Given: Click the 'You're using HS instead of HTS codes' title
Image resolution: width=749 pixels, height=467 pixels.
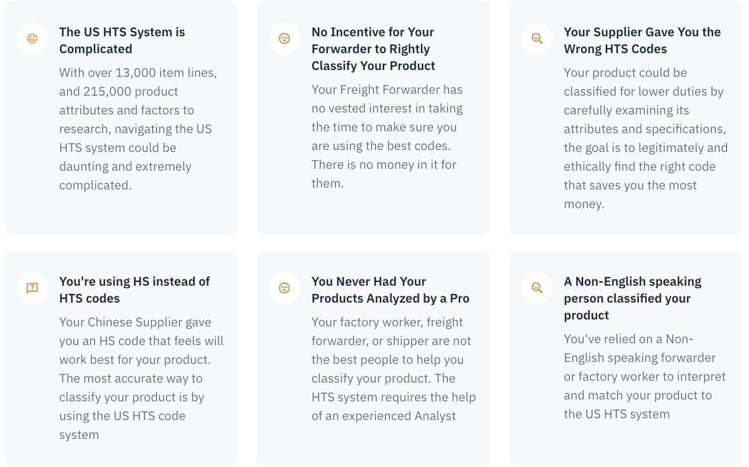Looking at the screenshot, I should point(135,290).
